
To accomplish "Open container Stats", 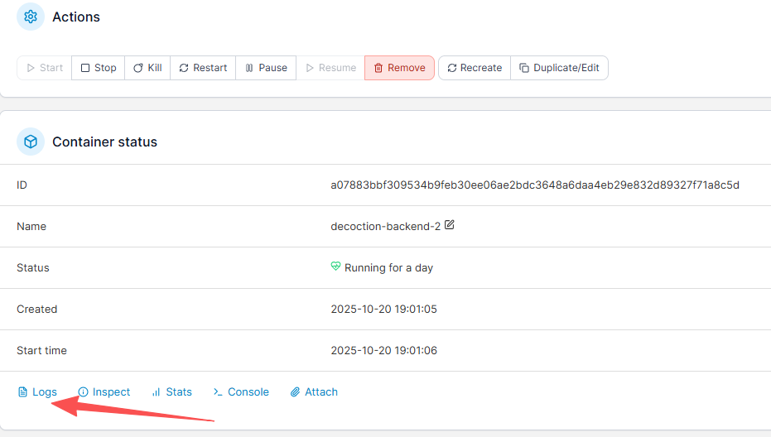I will [171, 391].
